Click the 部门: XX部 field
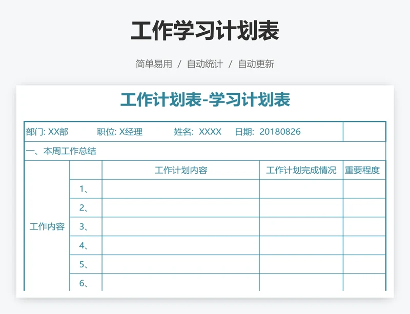 (47, 132)
